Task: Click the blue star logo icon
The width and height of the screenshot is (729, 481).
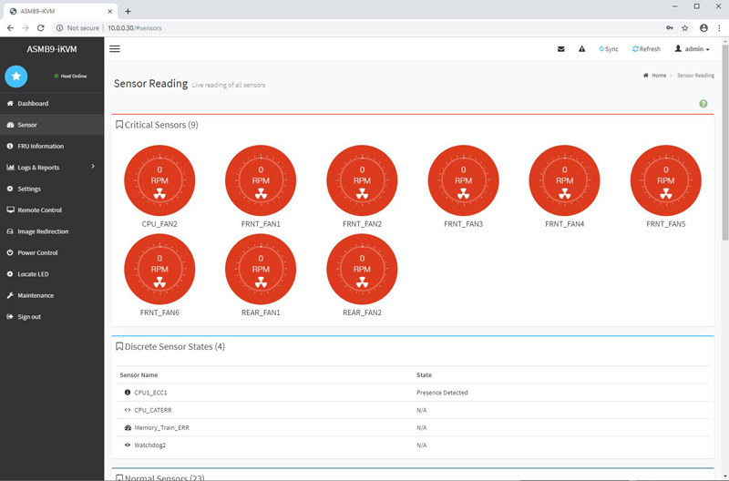Action: point(16,77)
